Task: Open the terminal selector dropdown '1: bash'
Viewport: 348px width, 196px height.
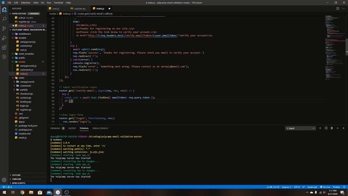Action: tap(300, 128)
